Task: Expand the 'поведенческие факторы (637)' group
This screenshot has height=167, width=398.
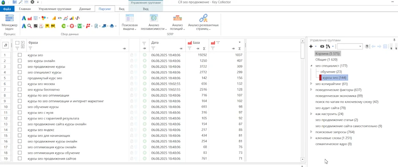Action: (311, 90)
